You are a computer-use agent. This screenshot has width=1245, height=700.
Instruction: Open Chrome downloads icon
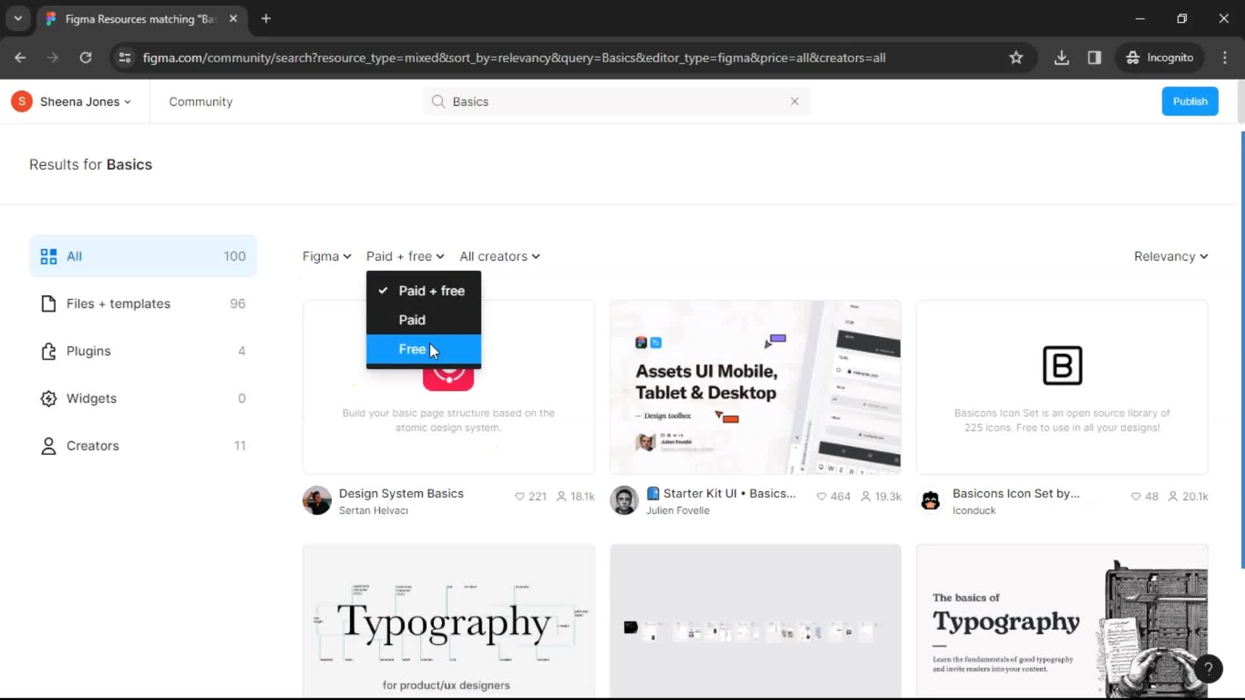1061,58
